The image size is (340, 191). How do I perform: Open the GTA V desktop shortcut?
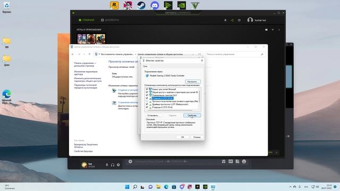point(195,5)
